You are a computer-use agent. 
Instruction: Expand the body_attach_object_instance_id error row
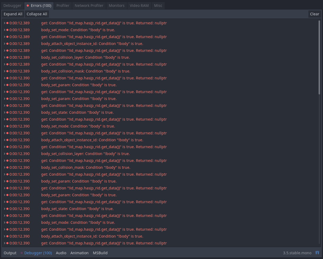4,44
